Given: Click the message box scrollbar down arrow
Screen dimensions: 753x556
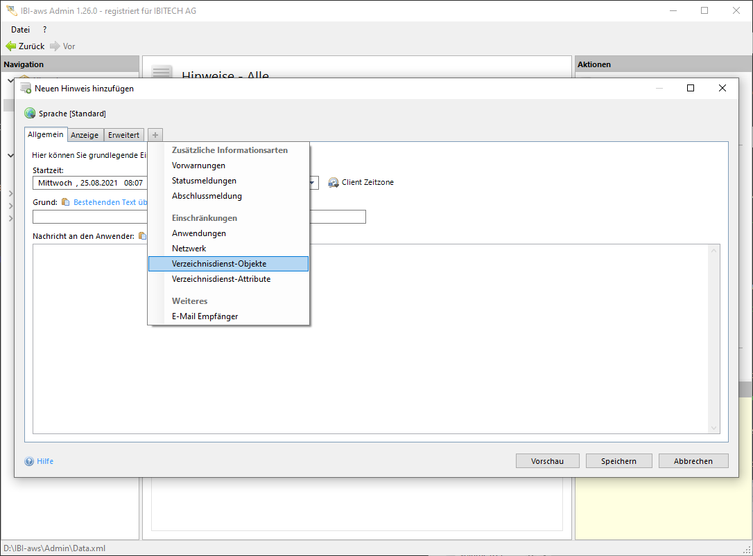Looking at the screenshot, I should coord(714,429).
